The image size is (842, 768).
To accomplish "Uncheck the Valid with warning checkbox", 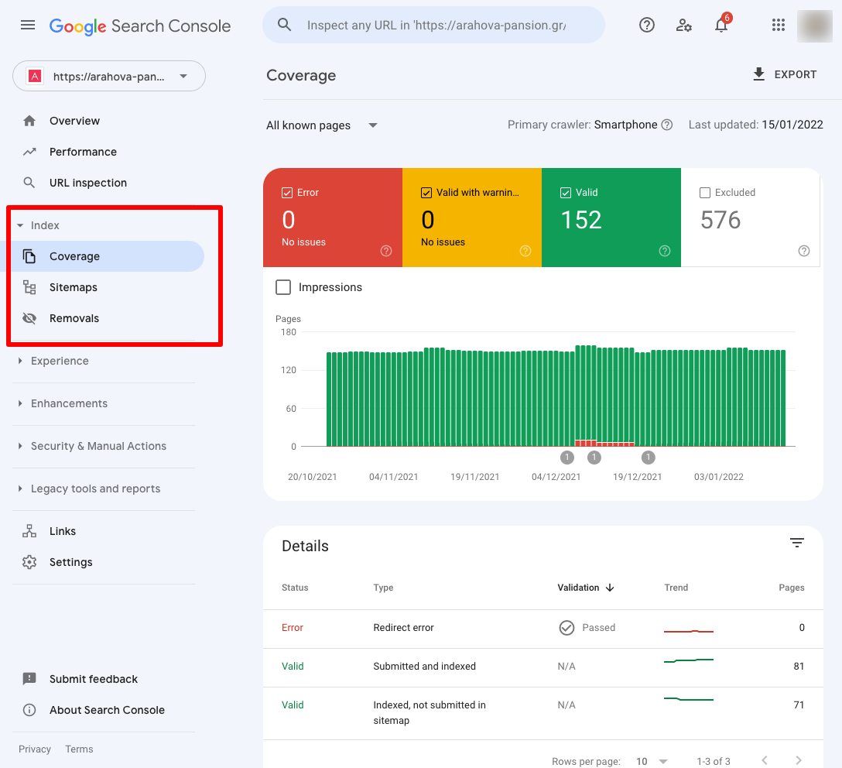I will pyautogui.click(x=426, y=193).
